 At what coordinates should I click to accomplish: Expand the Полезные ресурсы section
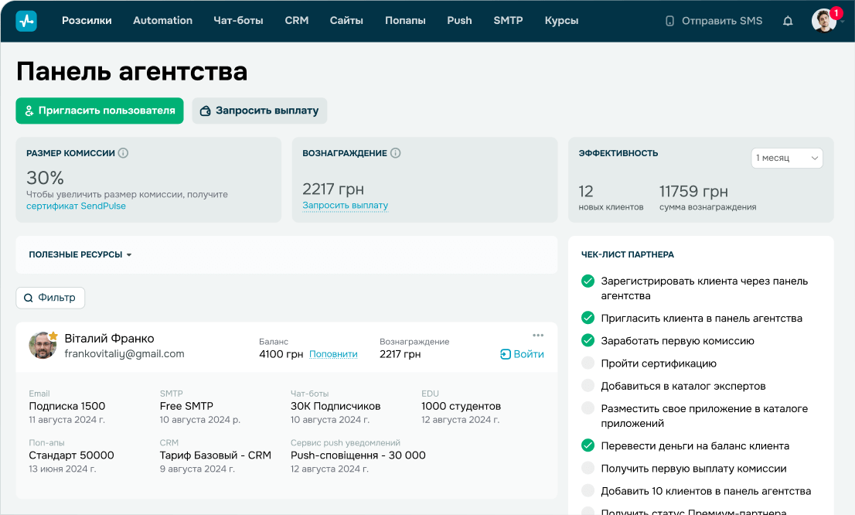click(80, 254)
